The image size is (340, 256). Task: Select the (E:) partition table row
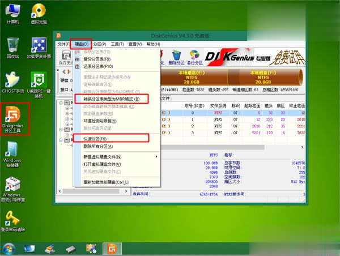(x=233, y=126)
